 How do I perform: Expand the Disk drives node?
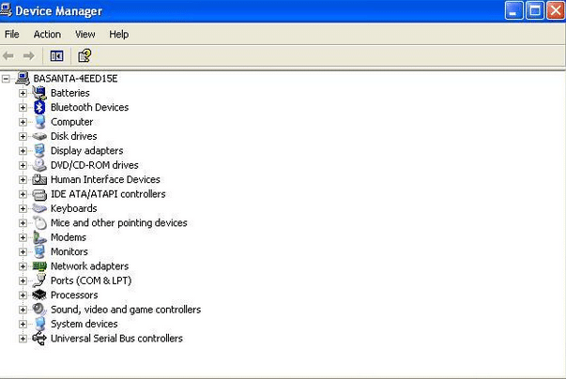tap(23, 136)
